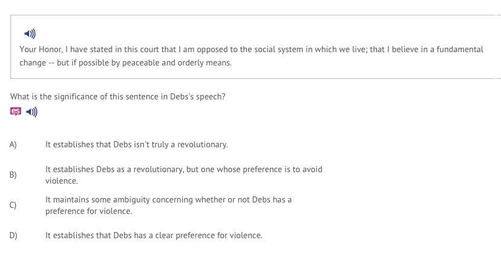Select answer choice letter C)
Screen dimensions: 501x263
point(13,205)
